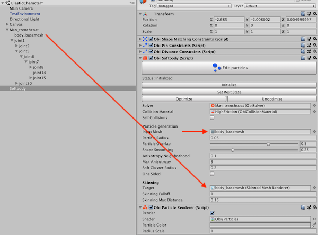Screen dimensions: 318x235
Task: Click Set Rest State button
Action: (229, 92)
